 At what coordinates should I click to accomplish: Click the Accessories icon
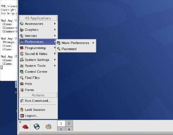22,24
